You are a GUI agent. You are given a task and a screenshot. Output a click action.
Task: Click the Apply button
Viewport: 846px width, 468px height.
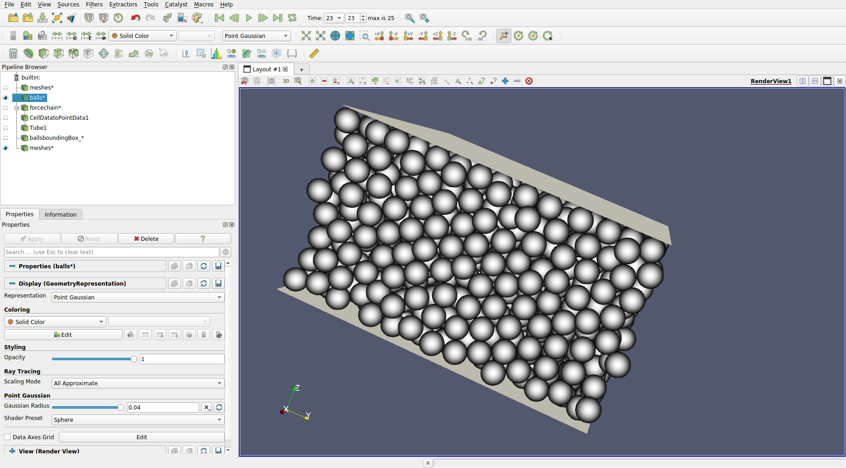(x=32, y=239)
